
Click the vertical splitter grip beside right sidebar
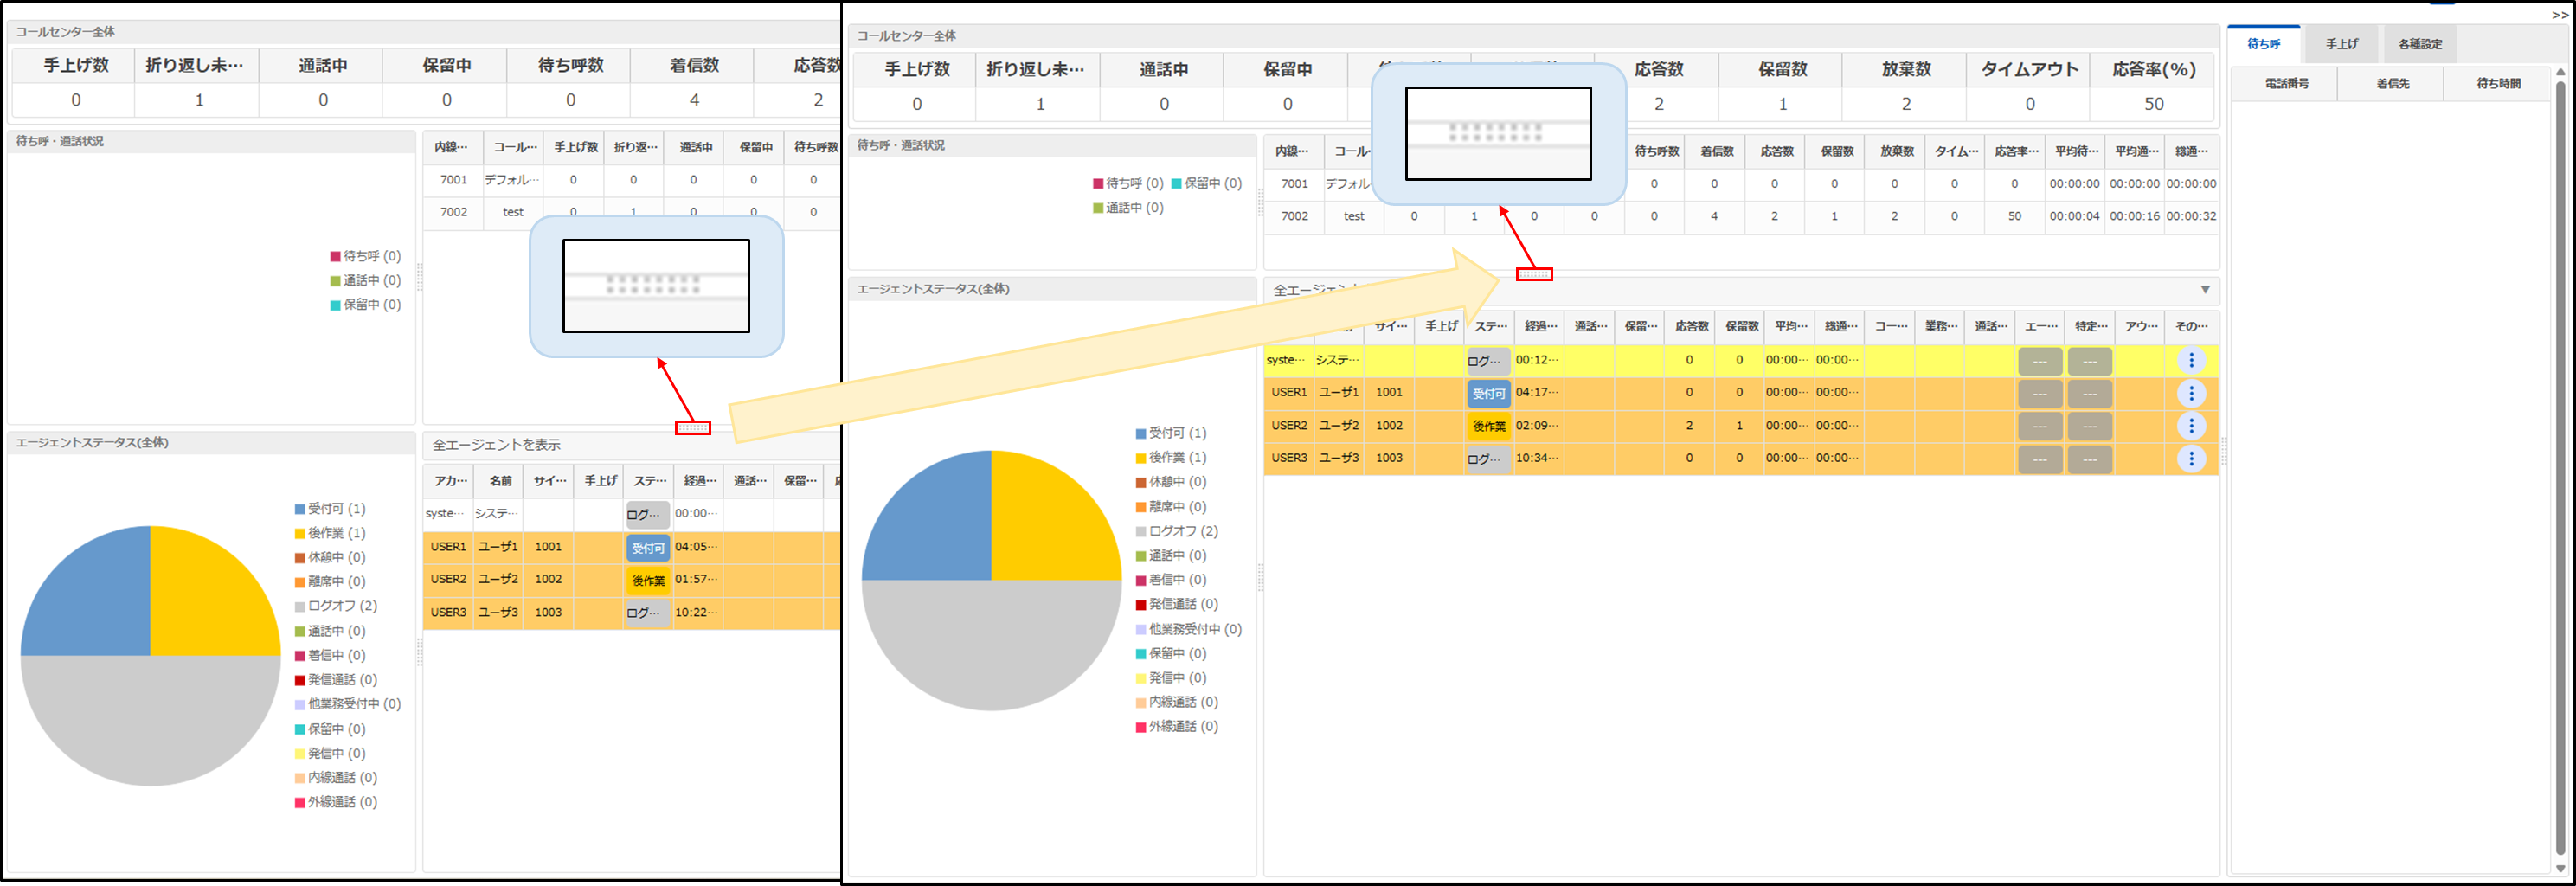2223,451
